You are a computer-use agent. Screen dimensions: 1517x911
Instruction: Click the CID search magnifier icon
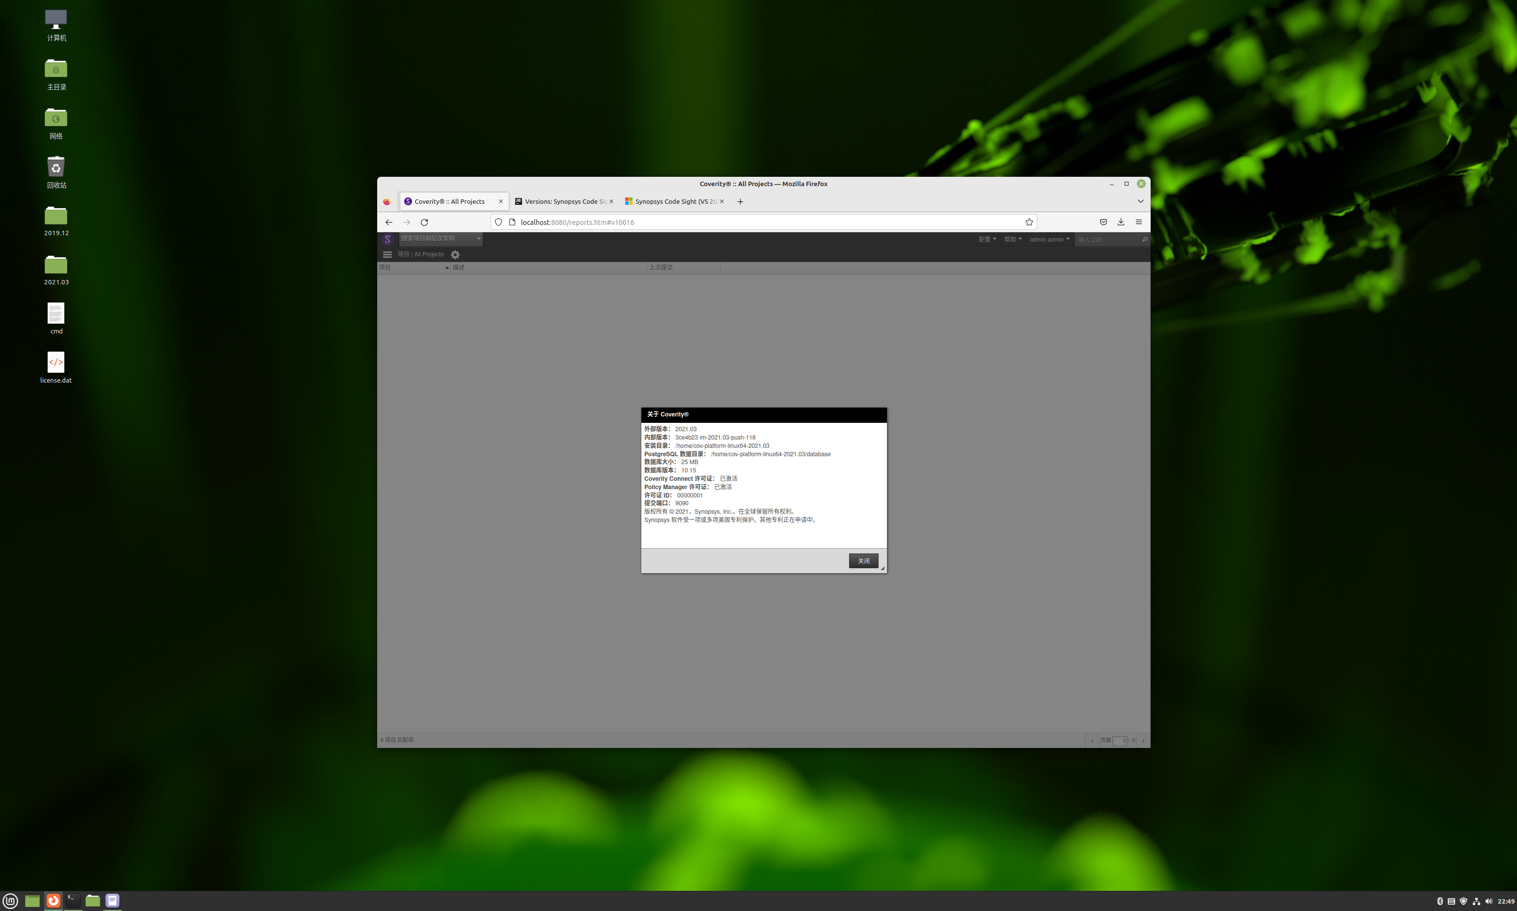point(1144,240)
